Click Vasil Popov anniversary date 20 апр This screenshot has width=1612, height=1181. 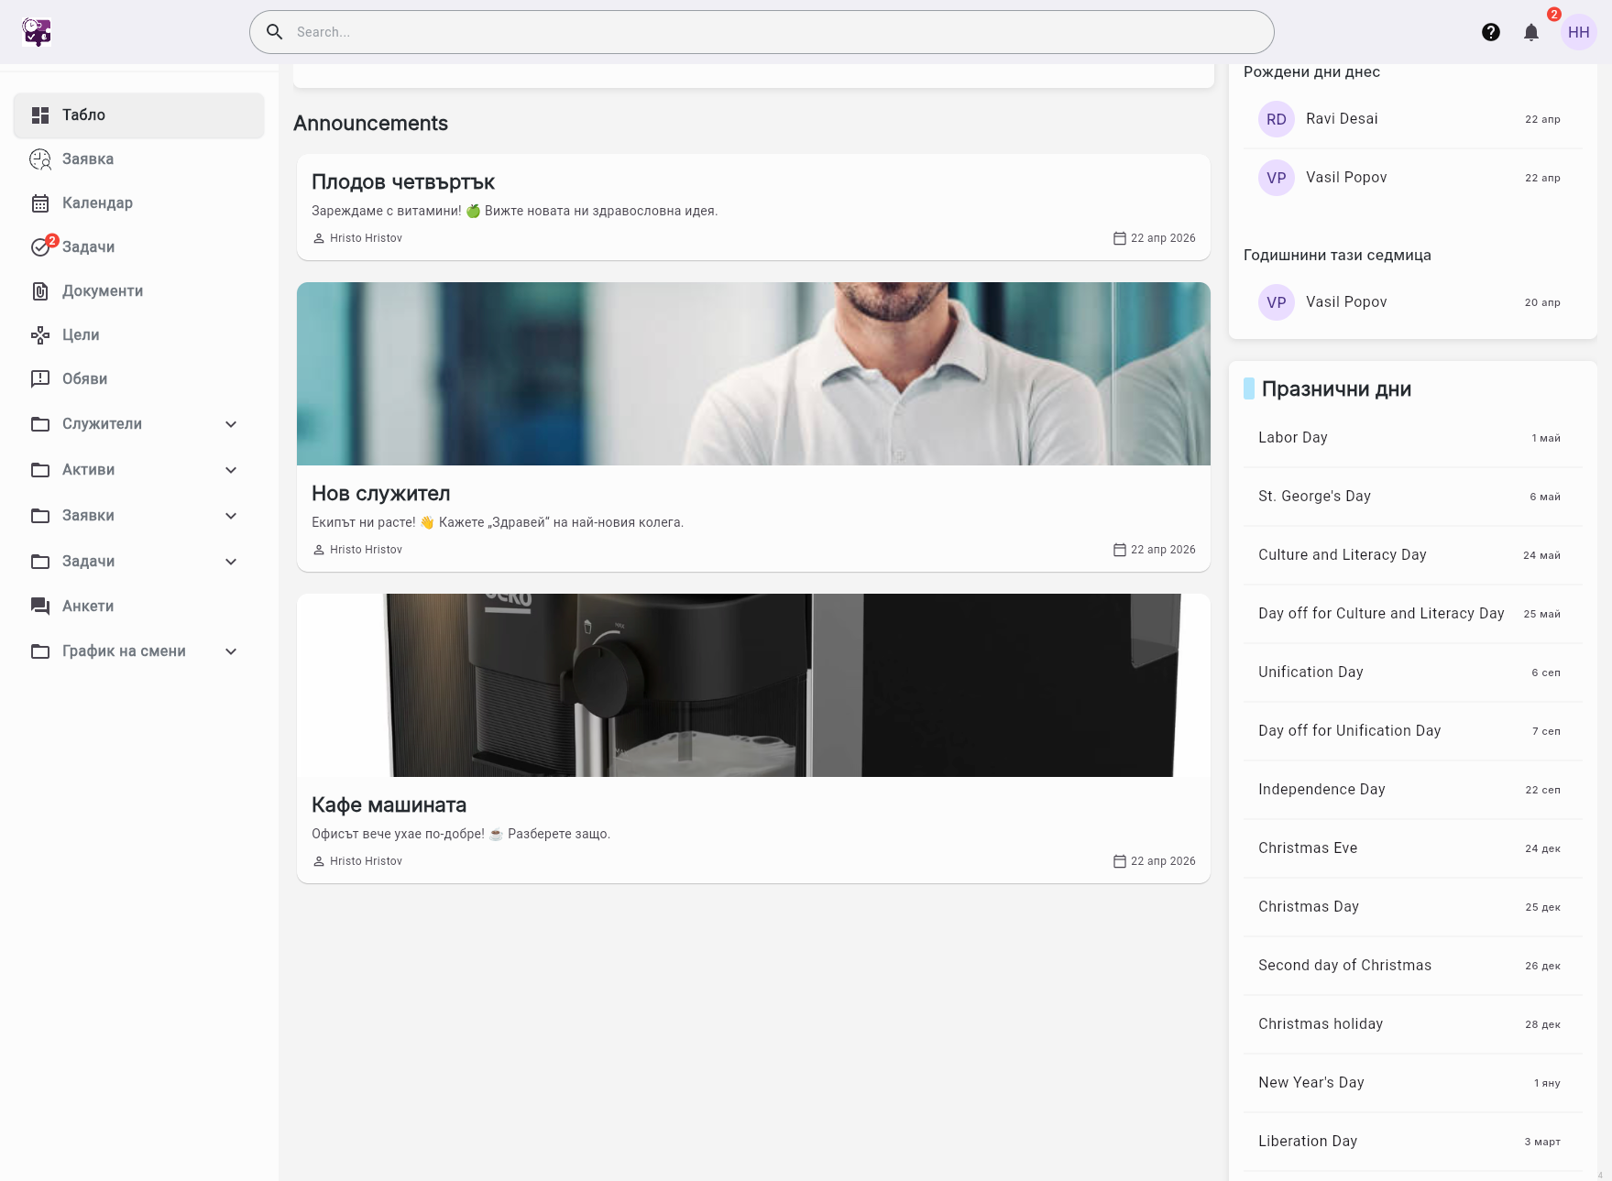1542,302
